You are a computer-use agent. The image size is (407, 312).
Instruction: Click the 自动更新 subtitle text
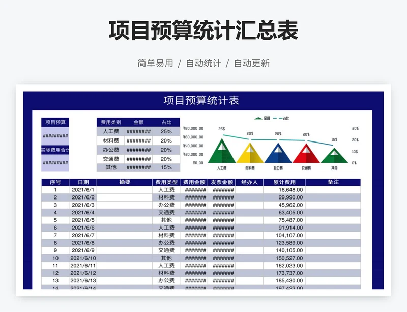coord(251,63)
